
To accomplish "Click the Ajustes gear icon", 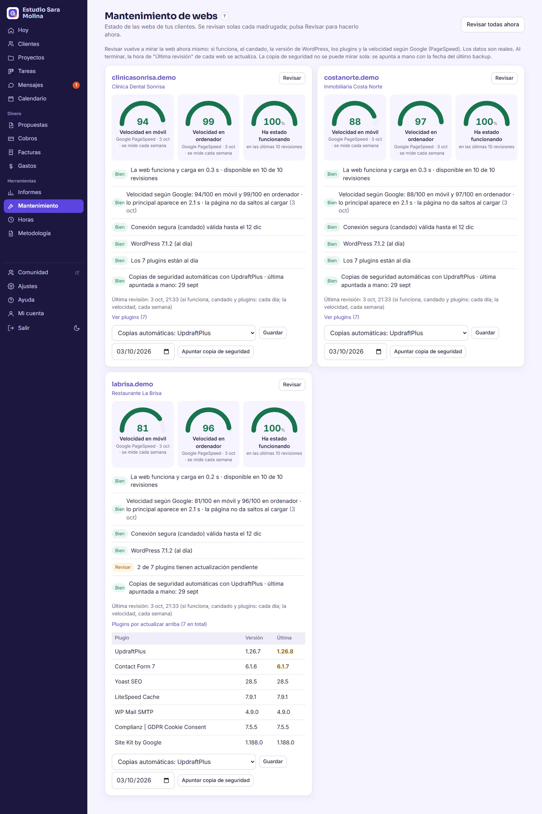I will [11, 287].
